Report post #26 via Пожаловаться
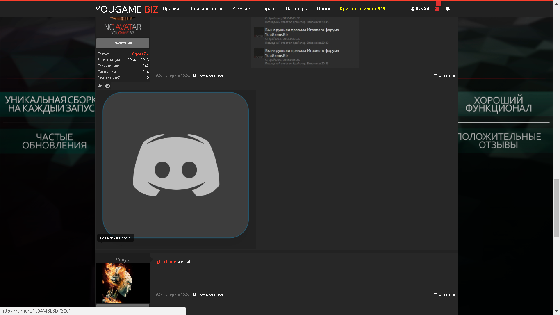 point(208,75)
